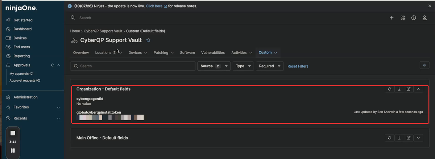Download Organization default fields data
The width and height of the screenshot is (435, 159).
click(x=399, y=89)
